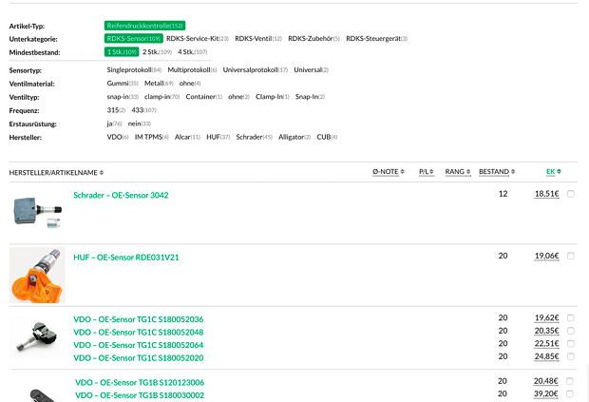Check the box for VDO TG1C S180052020
The image size is (589, 402).
[x=571, y=356]
